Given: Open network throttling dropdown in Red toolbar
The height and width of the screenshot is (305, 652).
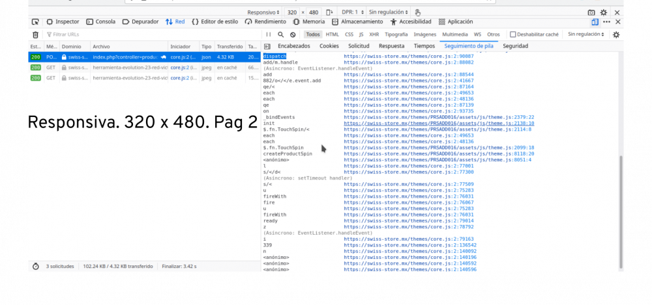Looking at the screenshot, I should point(586,34).
